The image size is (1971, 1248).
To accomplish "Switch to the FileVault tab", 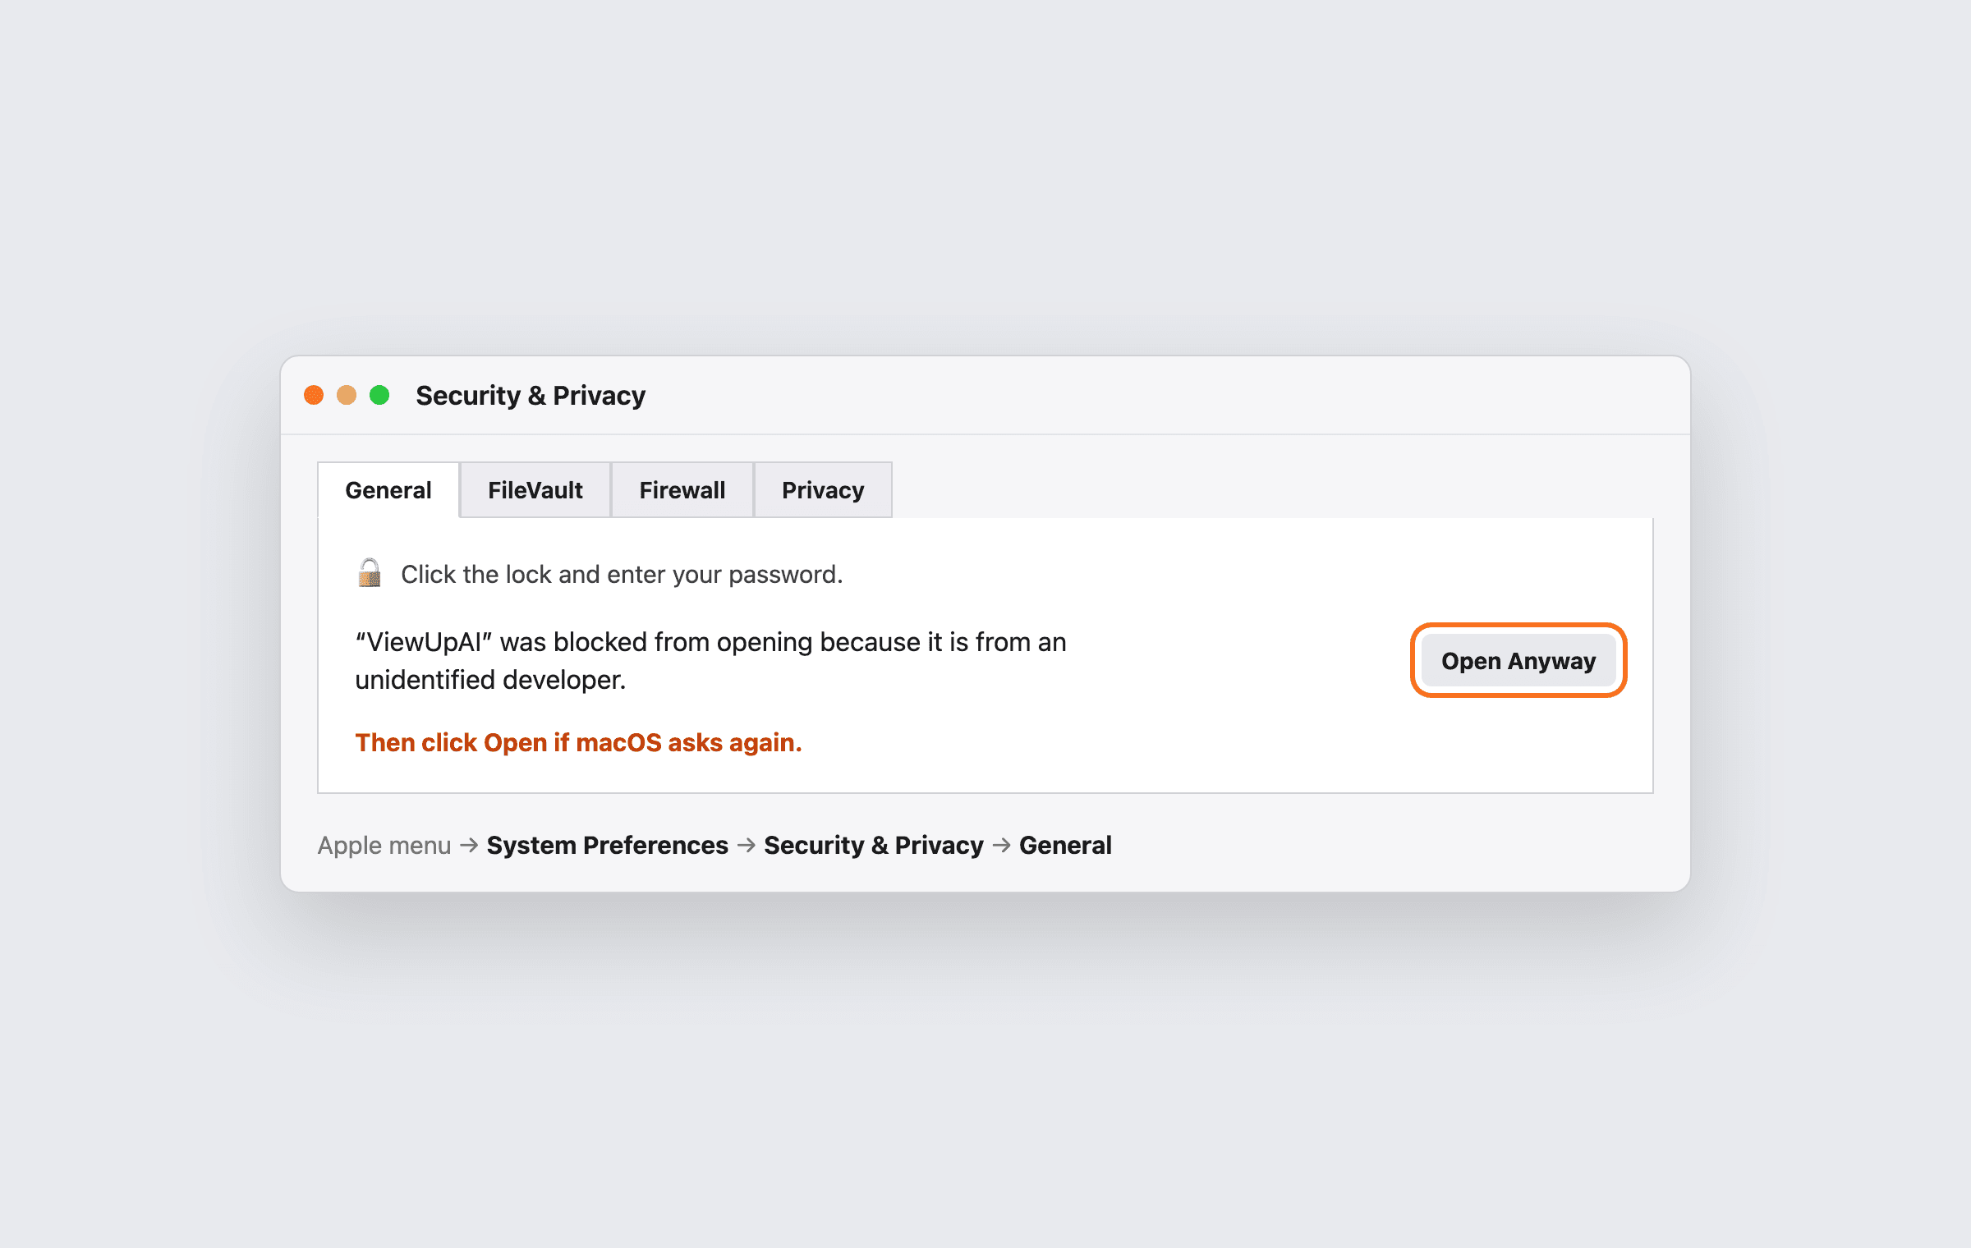I will 535,490.
